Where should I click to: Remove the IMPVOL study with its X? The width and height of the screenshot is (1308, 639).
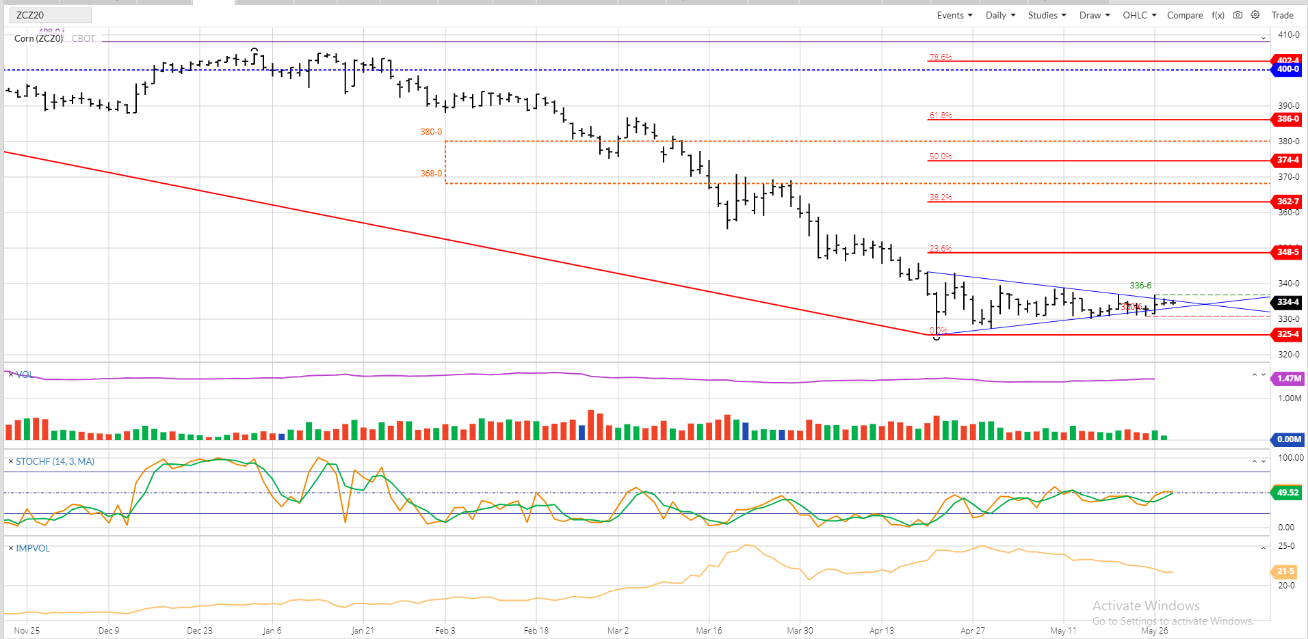click(10, 548)
